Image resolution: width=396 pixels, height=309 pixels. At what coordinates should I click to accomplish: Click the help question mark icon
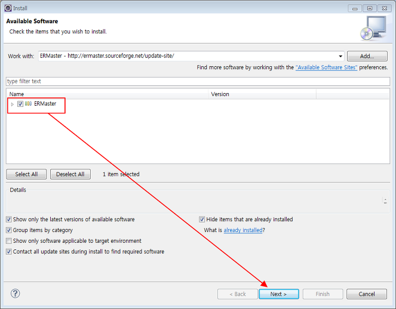pos(15,293)
